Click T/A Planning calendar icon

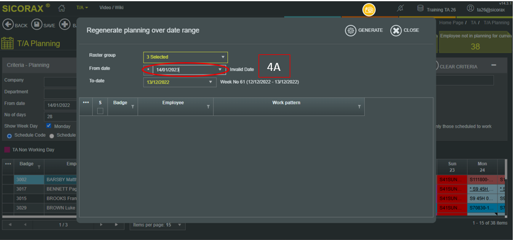(x=7, y=43)
